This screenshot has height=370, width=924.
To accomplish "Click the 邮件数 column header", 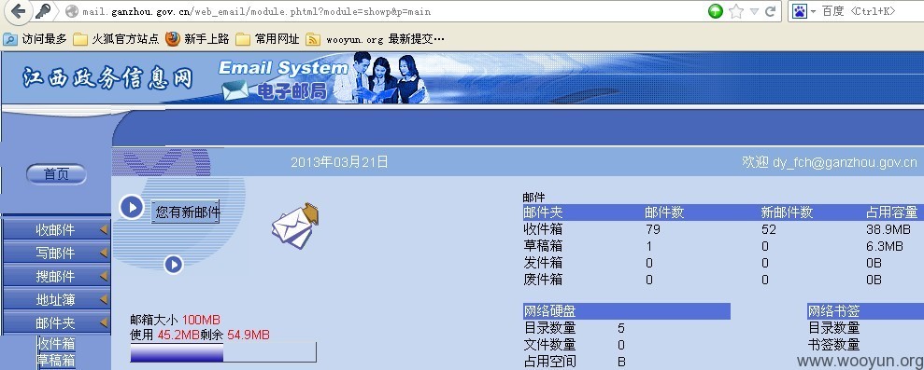I will click(664, 212).
